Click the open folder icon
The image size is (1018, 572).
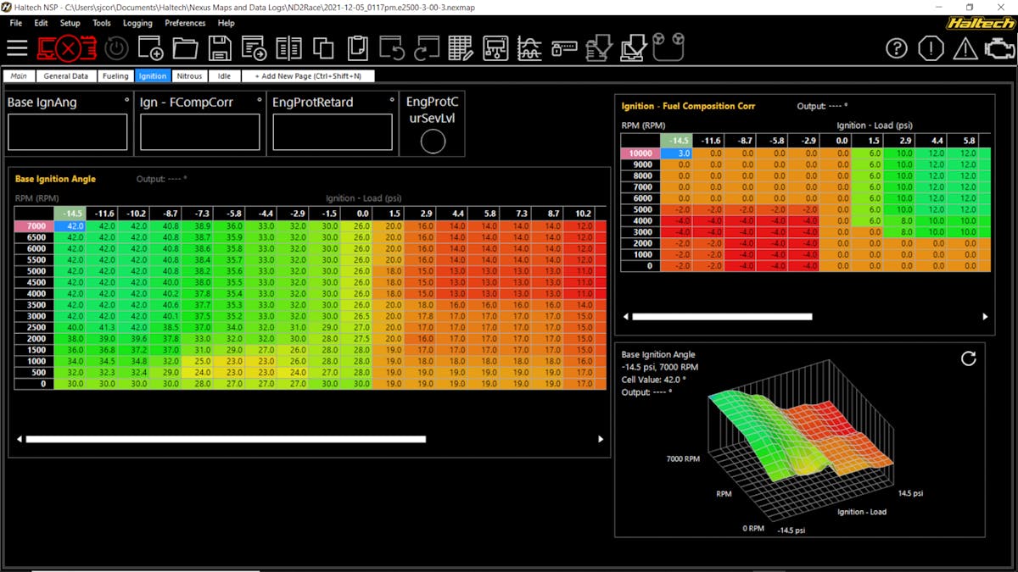185,48
